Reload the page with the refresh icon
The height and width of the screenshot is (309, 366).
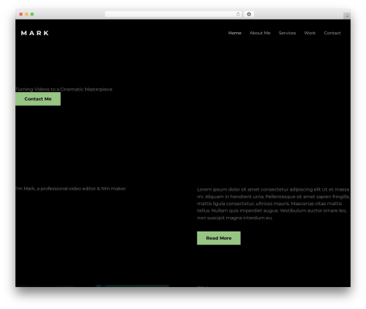point(238,15)
